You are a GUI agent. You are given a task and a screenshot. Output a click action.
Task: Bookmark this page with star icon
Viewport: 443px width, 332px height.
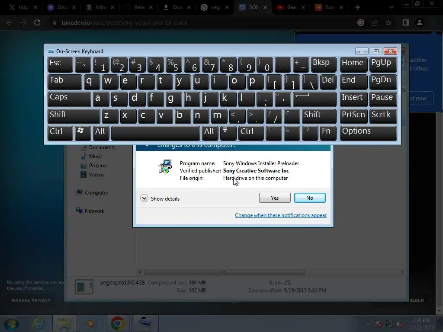[388, 22]
